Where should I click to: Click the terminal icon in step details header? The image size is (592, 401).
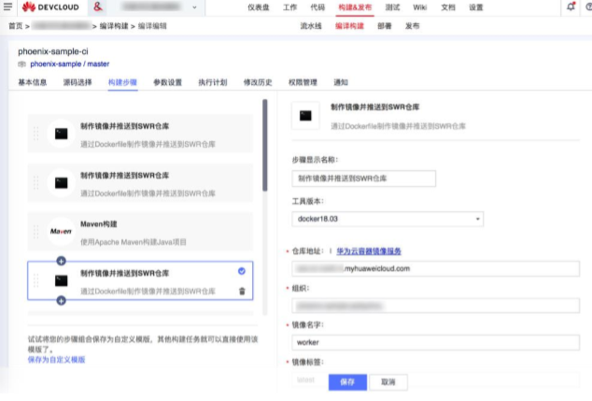tap(305, 116)
